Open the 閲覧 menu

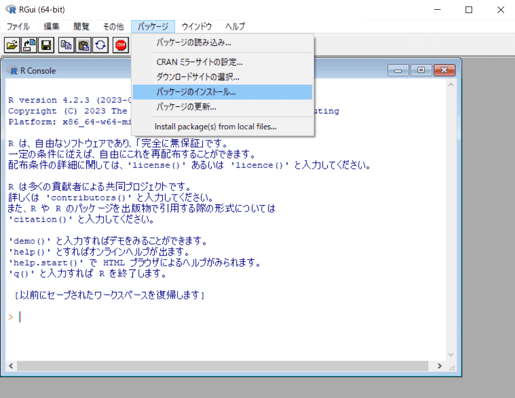81,27
